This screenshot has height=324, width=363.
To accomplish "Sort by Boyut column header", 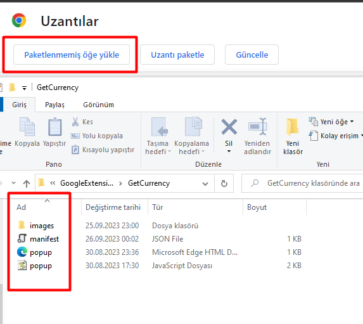I will [x=257, y=207].
